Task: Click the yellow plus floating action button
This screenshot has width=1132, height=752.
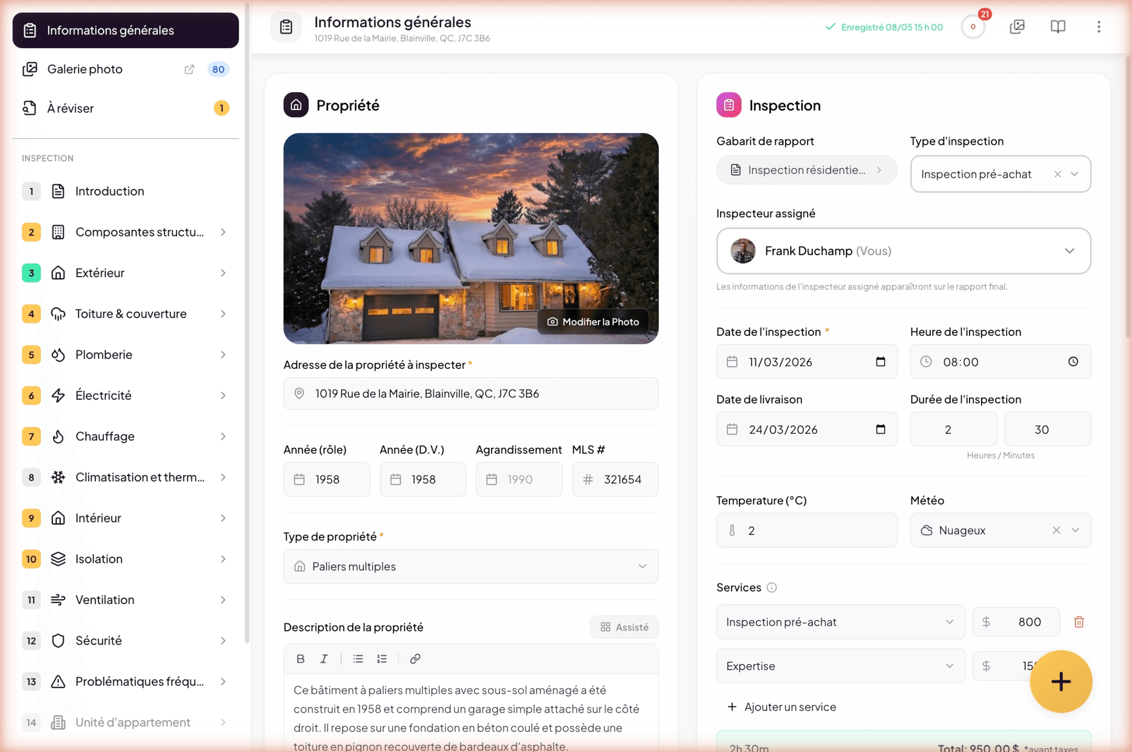Action: [1061, 682]
